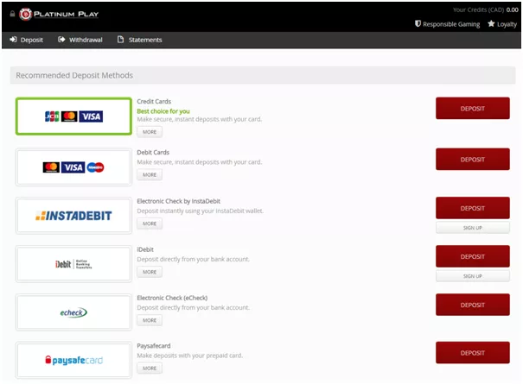Click SIGN UP under iDebit deposit
The height and width of the screenshot is (384, 523).
point(473,276)
